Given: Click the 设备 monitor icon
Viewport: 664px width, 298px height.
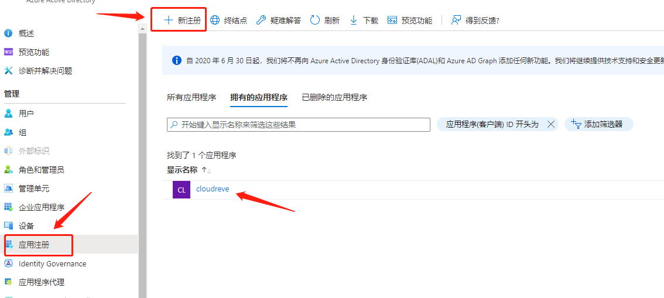Looking at the screenshot, I should coord(8,225).
